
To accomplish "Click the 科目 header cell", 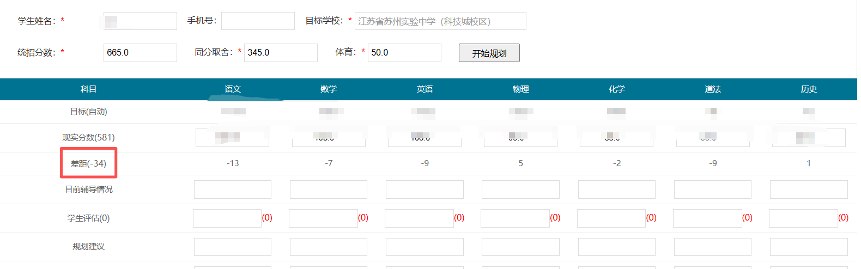I will coord(88,89).
